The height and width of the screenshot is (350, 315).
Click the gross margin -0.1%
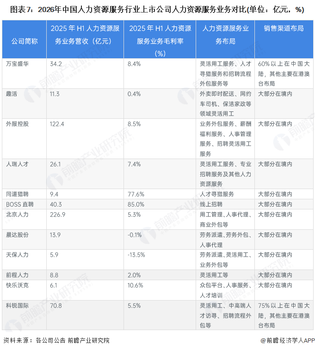tap(135, 235)
